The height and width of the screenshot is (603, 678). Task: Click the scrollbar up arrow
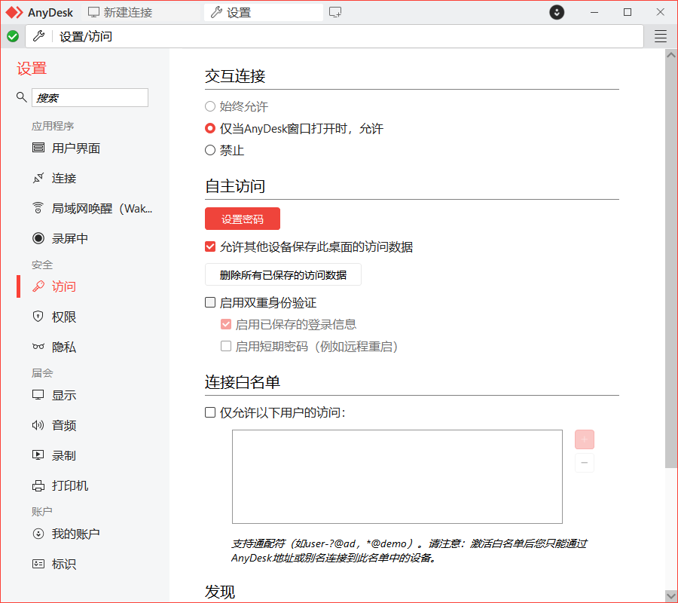(x=671, y=55)
